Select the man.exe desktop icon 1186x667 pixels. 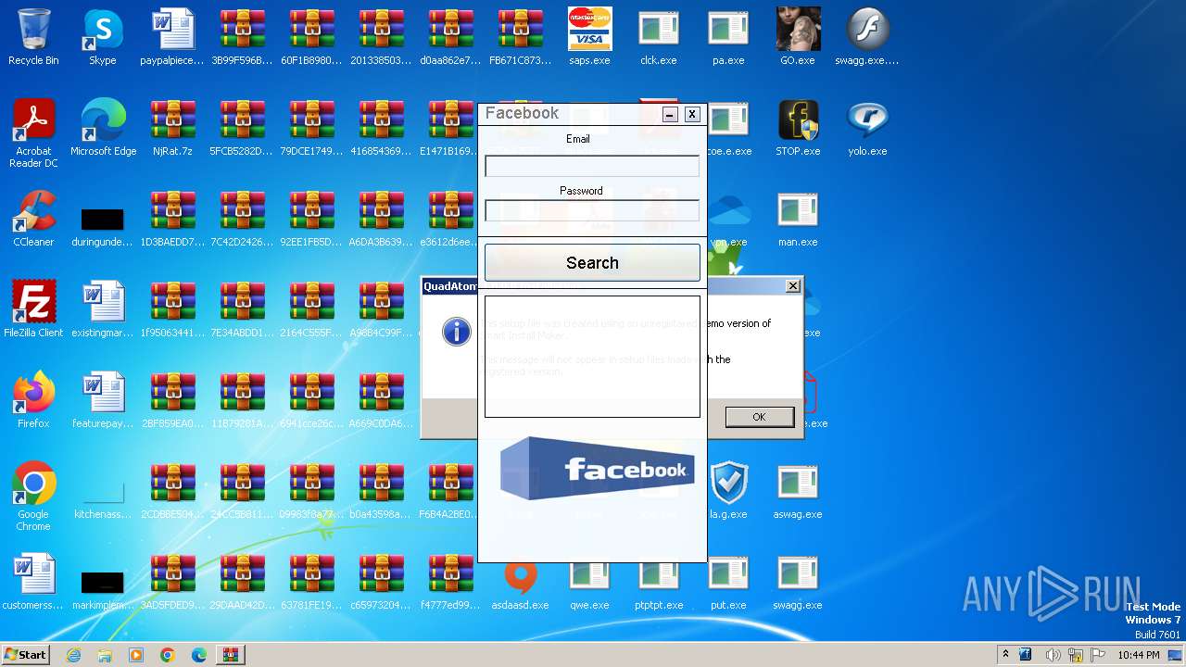[798, 219]
